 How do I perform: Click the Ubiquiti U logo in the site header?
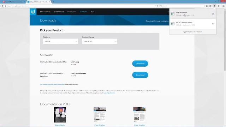point(33,12)
